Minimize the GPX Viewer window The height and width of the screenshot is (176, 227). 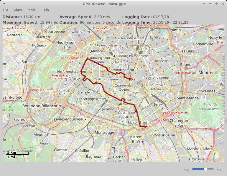[210, 4]
